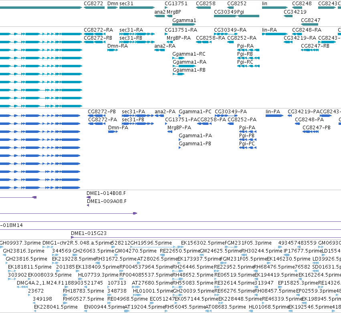
Task: Click the sec31 gene label in top track
Action: (126, 4)
